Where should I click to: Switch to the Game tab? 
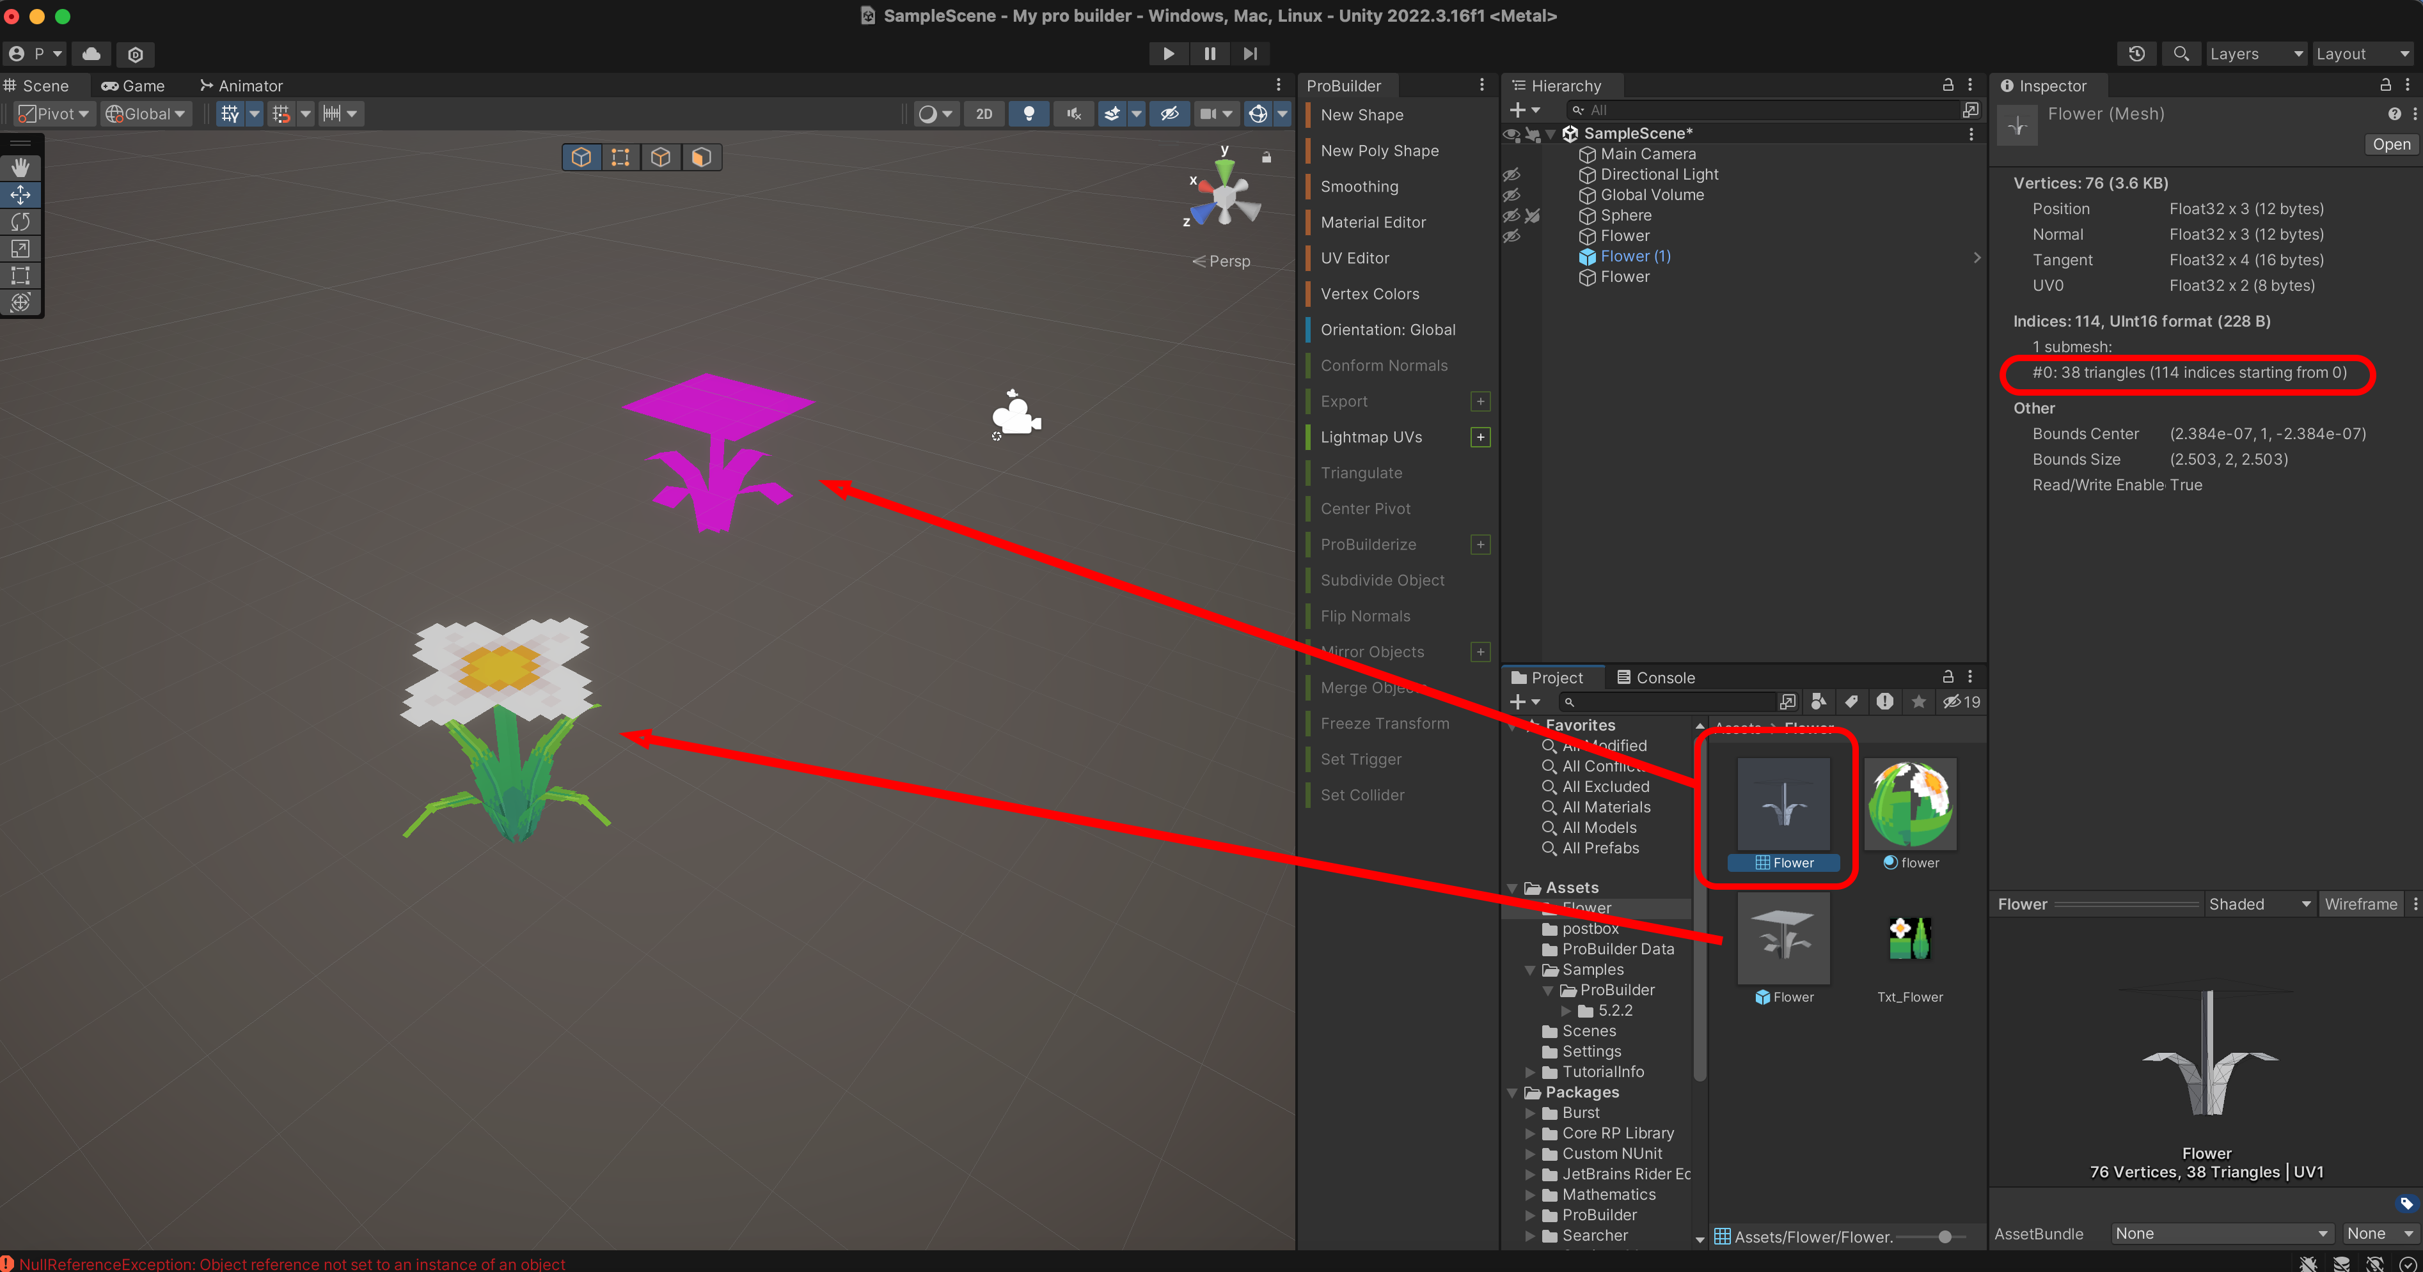pos(134,86)
